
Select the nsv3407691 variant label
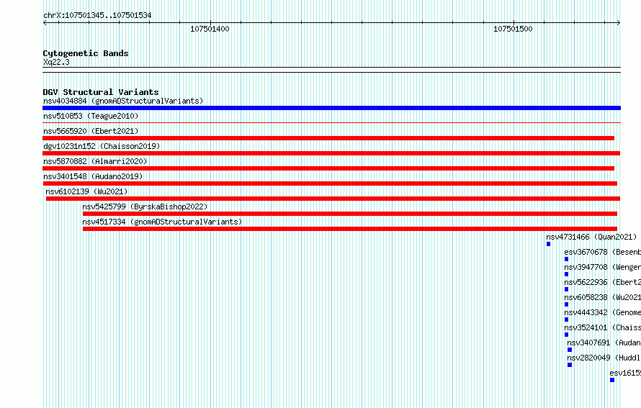(x=604, y=343)
